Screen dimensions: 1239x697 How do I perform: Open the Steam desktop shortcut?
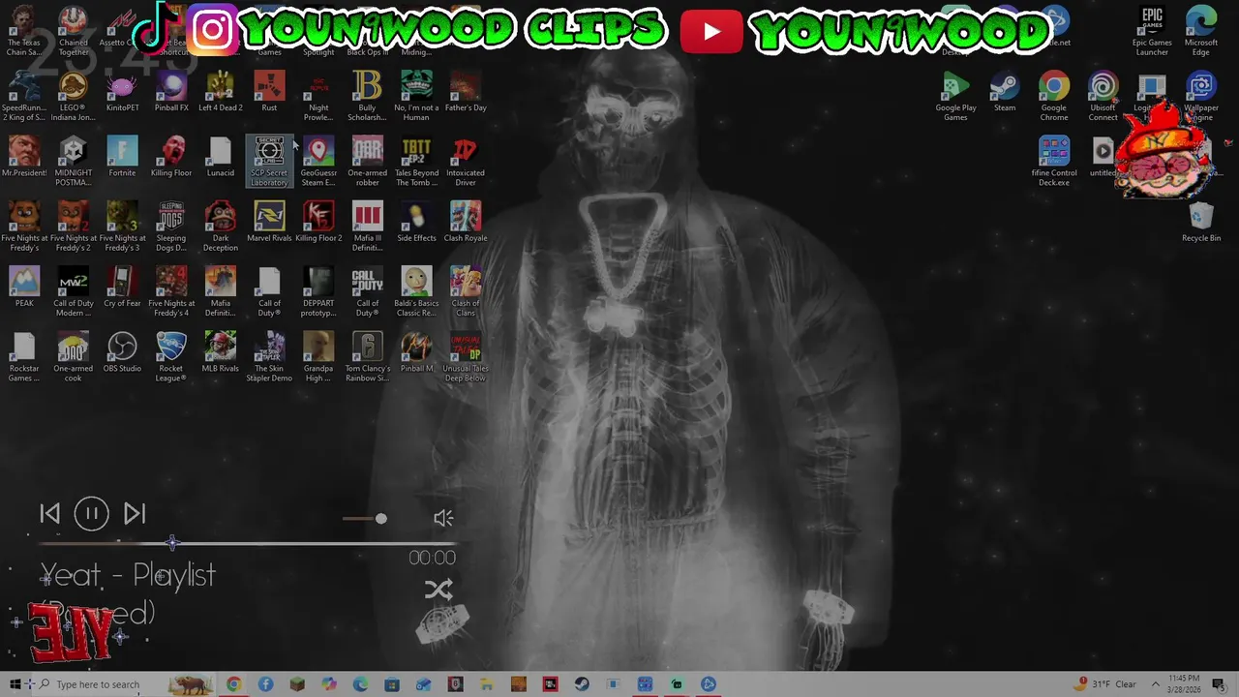pos(1005,92)
